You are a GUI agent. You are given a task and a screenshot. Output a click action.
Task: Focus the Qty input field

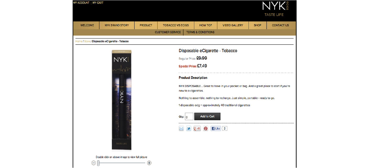189,117
